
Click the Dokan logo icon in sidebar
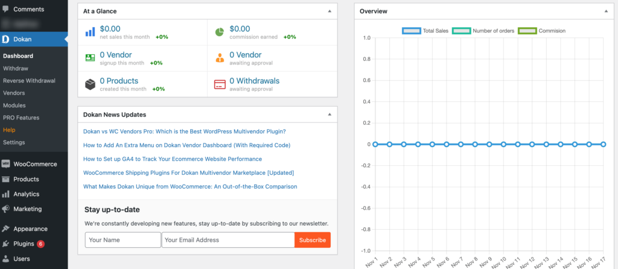point(5,39)
